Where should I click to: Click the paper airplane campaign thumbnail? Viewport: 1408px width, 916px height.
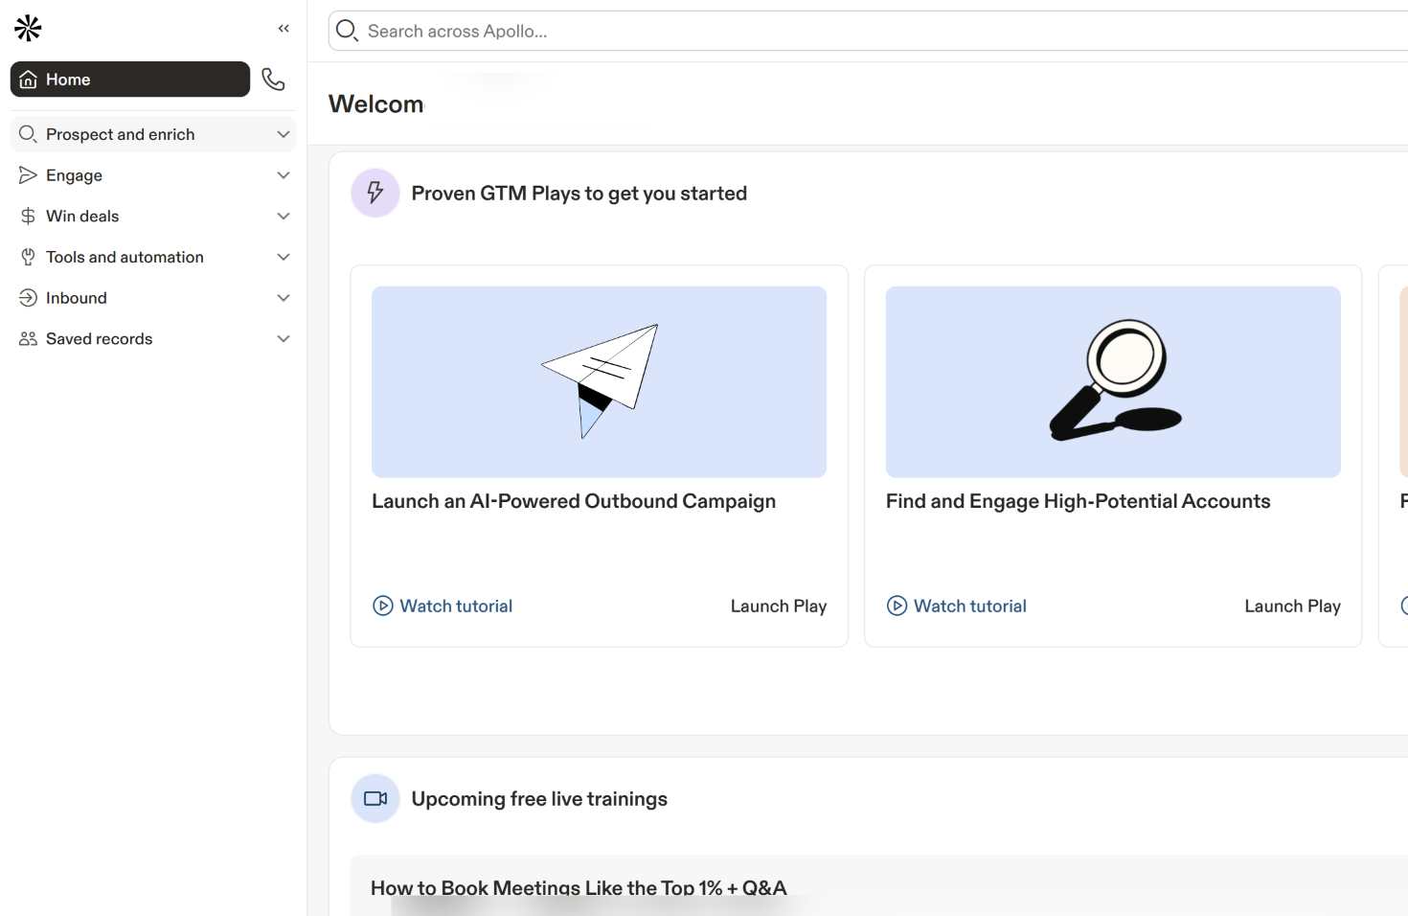599,381
